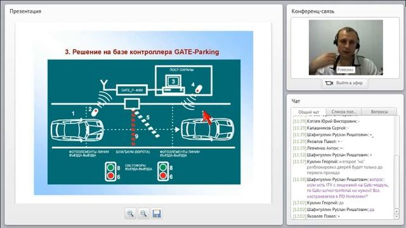406x228 pixels.
Task: Click the computer icon numbered 3 in the diagram
Action: [x=173, y=84]
